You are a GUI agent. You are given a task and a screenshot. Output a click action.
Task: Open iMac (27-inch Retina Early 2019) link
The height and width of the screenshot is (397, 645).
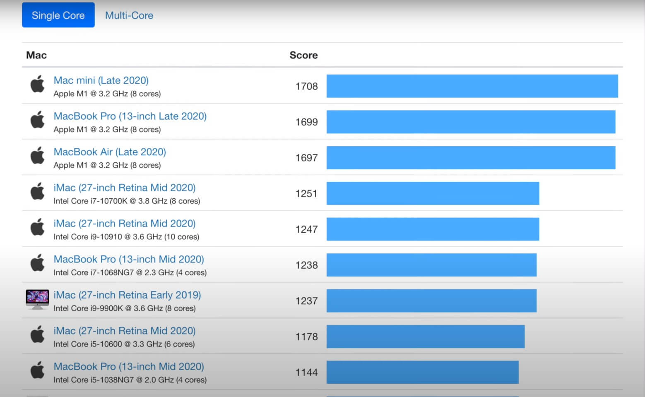click(x=127, y=295)
